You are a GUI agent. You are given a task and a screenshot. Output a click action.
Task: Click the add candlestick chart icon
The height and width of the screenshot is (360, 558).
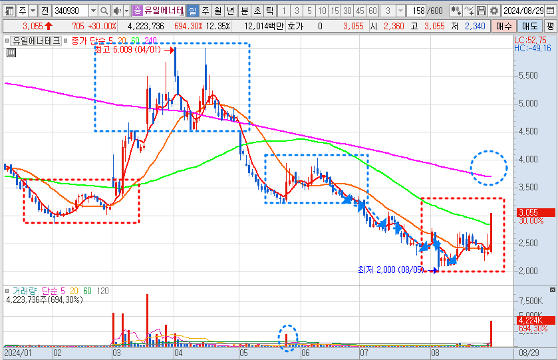(x=456, y=11)
